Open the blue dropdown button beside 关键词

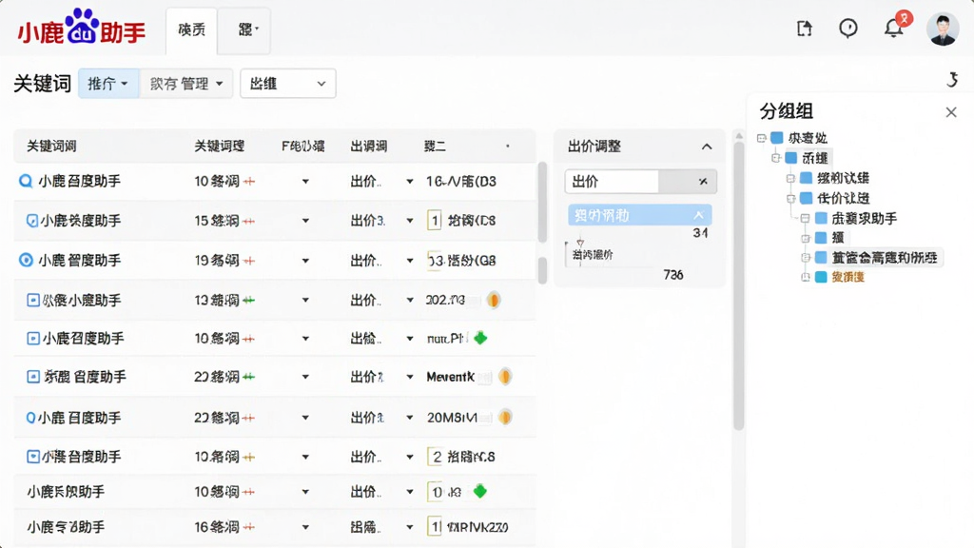point(108,84)
